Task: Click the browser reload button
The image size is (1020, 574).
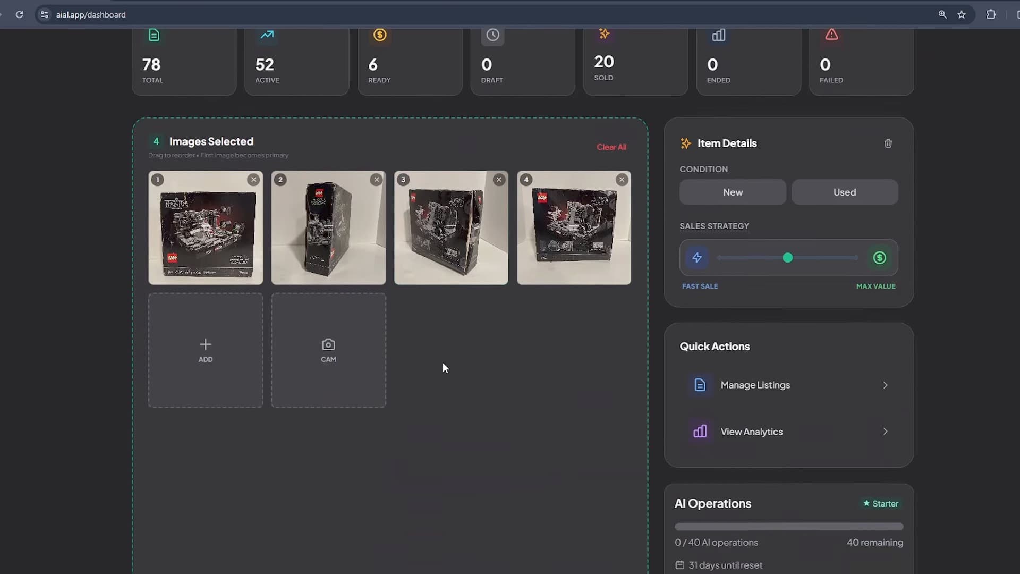Action: (19, 14)
